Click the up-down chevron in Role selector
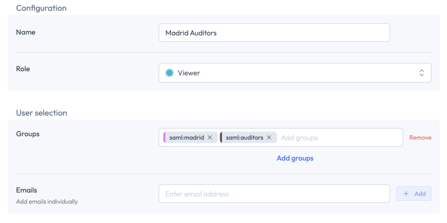Screen dimensions: 447x223 click(x=421, y=73)
